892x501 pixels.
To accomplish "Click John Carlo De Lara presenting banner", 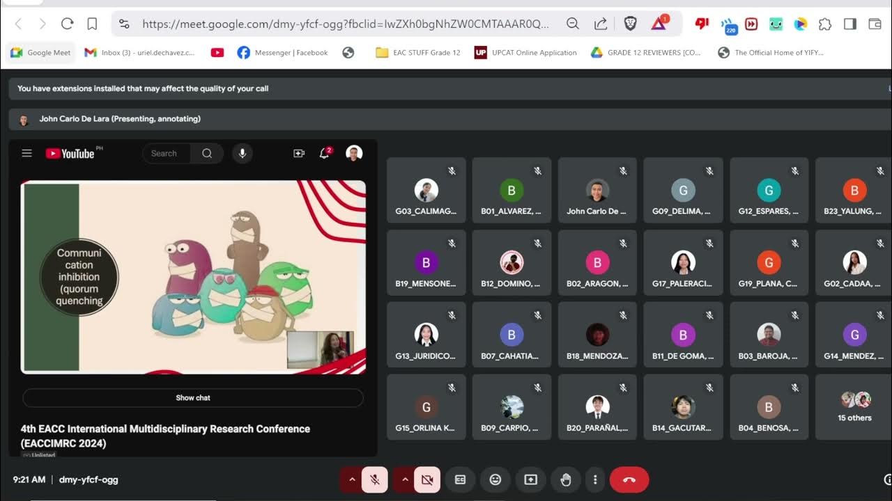I will click(449, 119).
